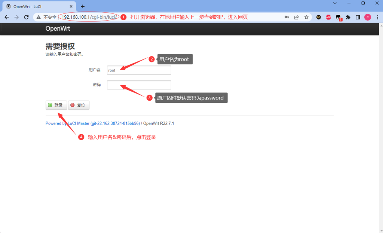Click the 密码 field label
Image resolution: width=383 pixels, height=233 pixels.
tap(97, 85)
